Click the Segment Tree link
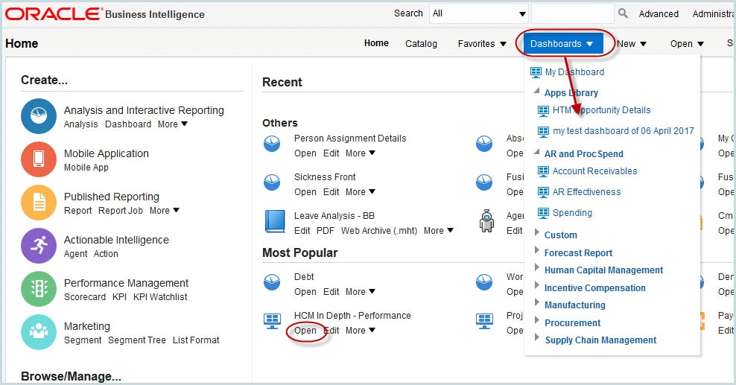Image resolution: width=736 pixels, height=385 pixels. 137,340
